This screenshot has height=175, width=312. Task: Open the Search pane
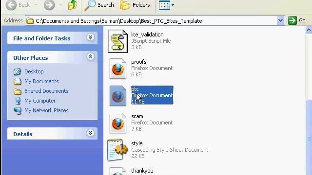point(99,5)
